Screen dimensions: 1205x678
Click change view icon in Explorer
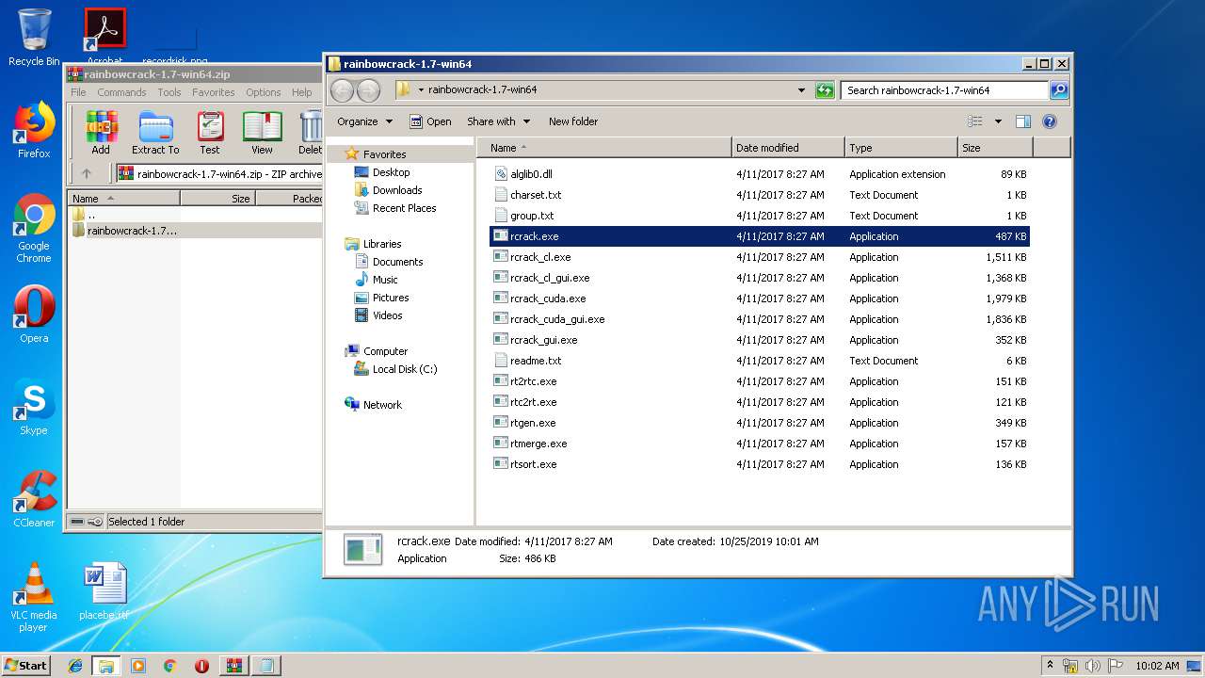click(x=975, y=121)
